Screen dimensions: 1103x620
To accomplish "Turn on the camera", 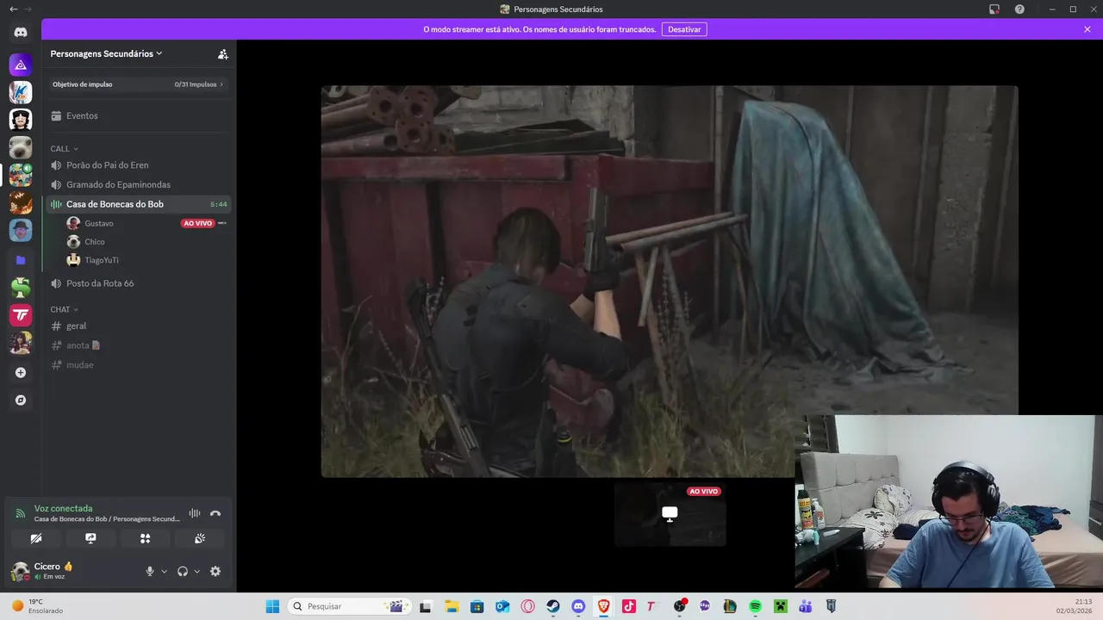I will pos(36,538).
